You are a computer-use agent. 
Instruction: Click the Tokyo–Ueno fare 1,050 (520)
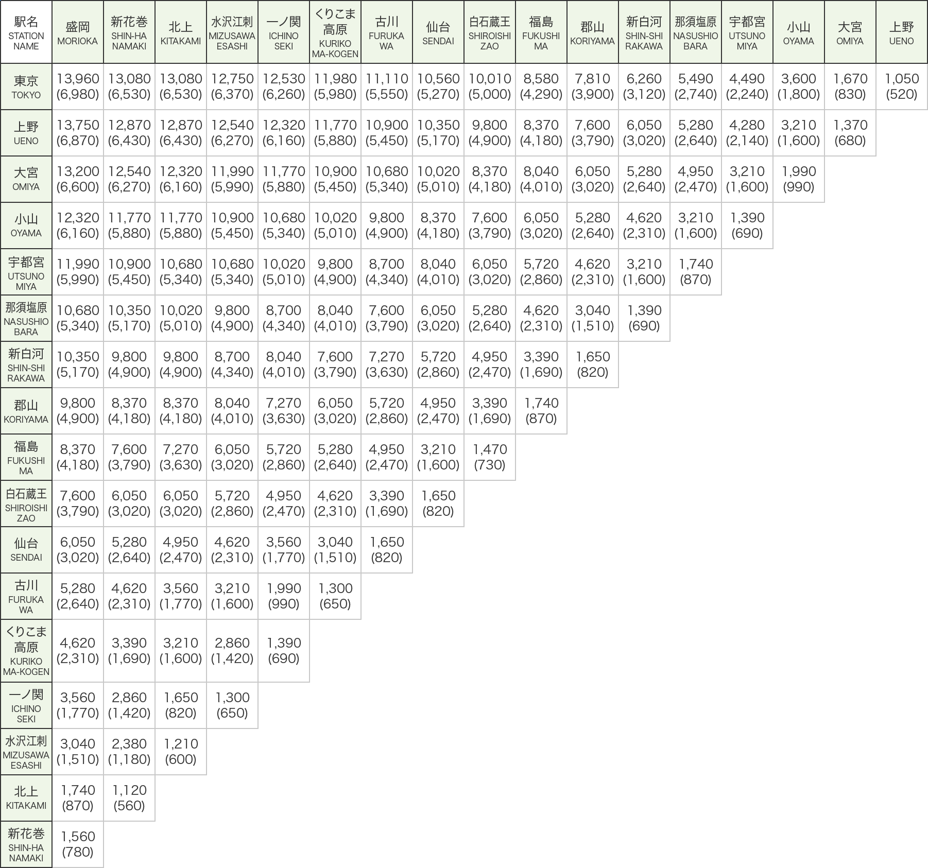tap(902, 86)
